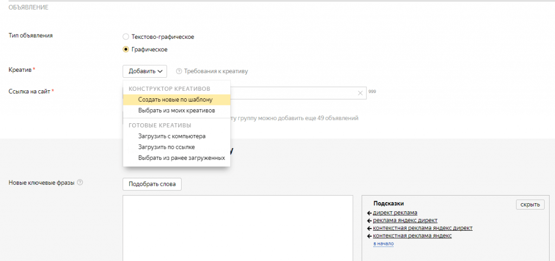Open the Требования к креативу link
Viewport: 555px width, 261px height.
[x=216, y=71]
